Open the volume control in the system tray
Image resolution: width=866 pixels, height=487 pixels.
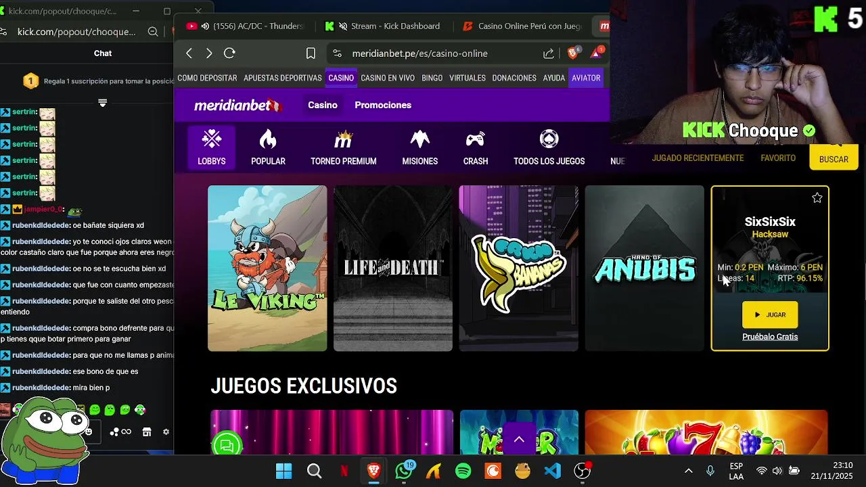pos(777,471)
